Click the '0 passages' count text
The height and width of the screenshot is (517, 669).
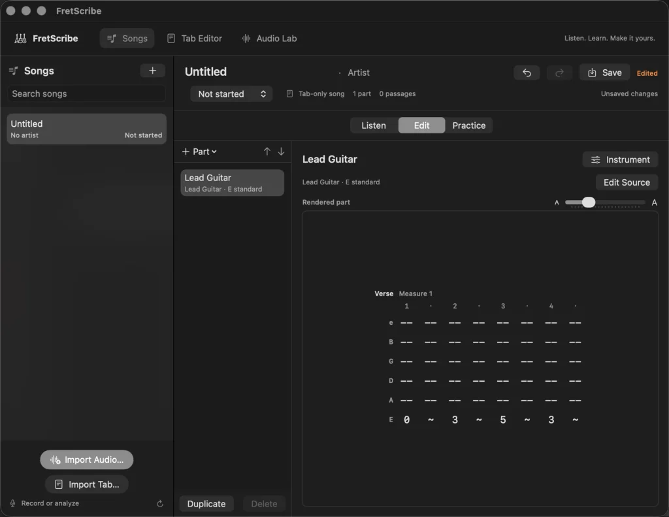pyautogui.click(x=397, y=94)
